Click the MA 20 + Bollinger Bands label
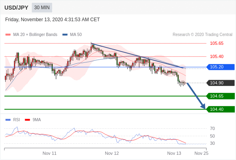236x160 pixels. pyautogui.click(x=35, y=35)
